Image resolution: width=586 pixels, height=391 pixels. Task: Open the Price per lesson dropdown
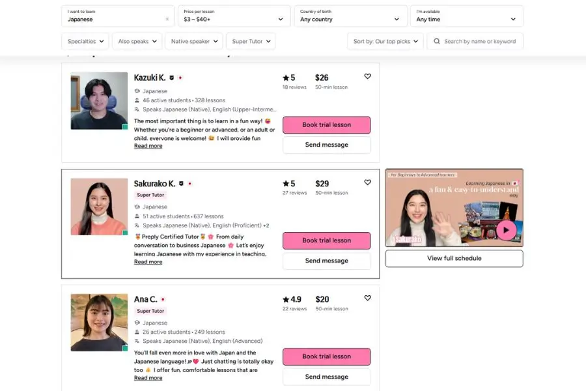pyautogui.click(x=234, y=16)
